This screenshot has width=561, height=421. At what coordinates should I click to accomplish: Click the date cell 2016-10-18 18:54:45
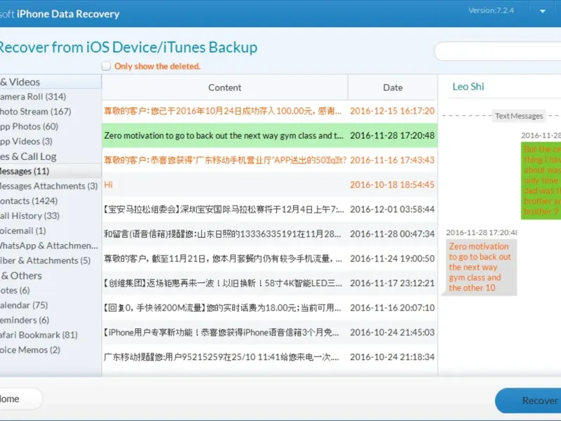click(x=392, y=185)
